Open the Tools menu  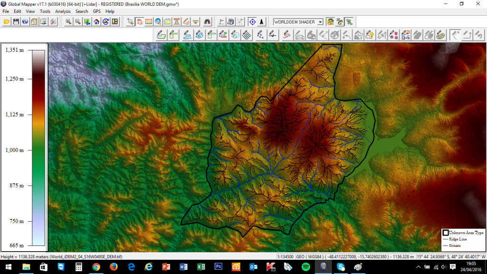tap(45, 11)
